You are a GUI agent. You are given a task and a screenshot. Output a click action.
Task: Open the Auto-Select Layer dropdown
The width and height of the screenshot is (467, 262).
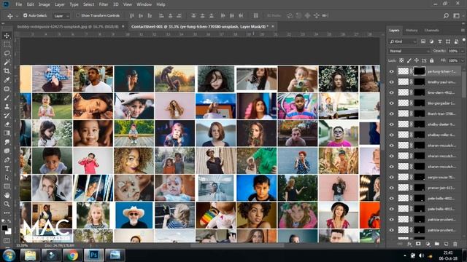click(61, 16)
